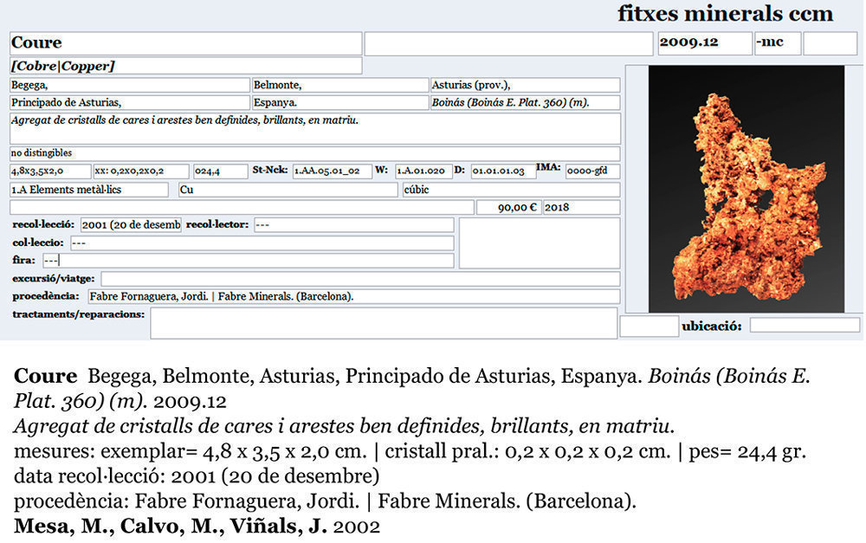Click the empty notes box beside recol·lector
Image resolution: width=866 pixels, height=543 pixels.
pos(540,243)
